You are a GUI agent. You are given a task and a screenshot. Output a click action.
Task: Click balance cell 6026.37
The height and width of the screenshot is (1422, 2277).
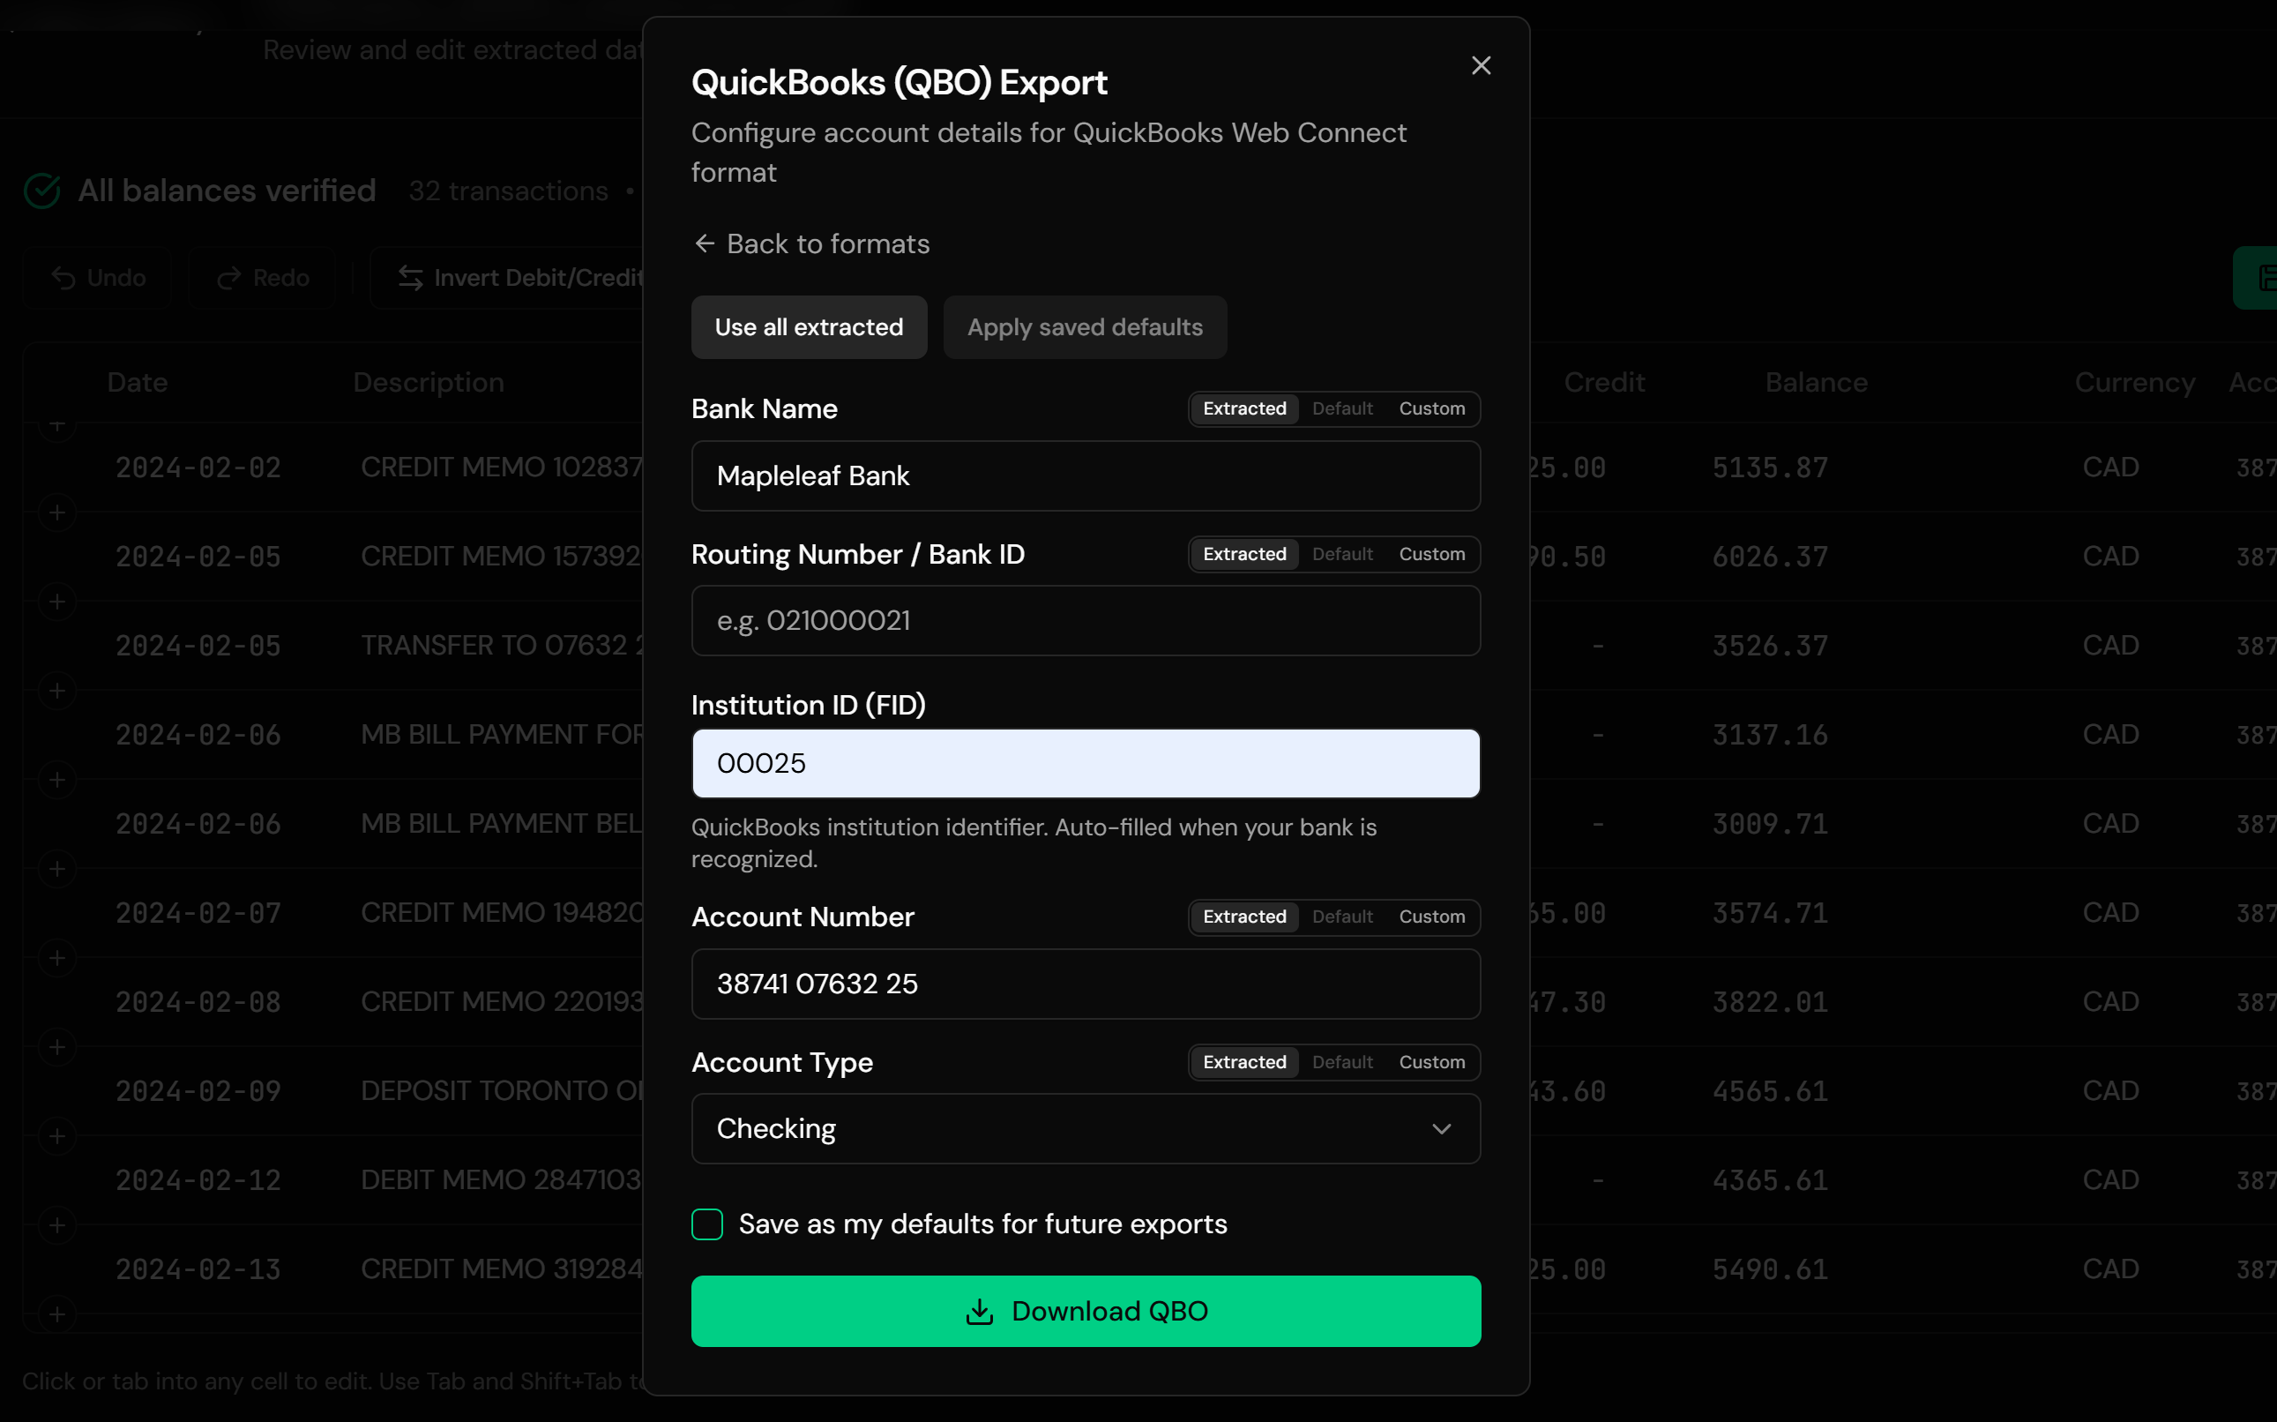tap(1769, 557)
